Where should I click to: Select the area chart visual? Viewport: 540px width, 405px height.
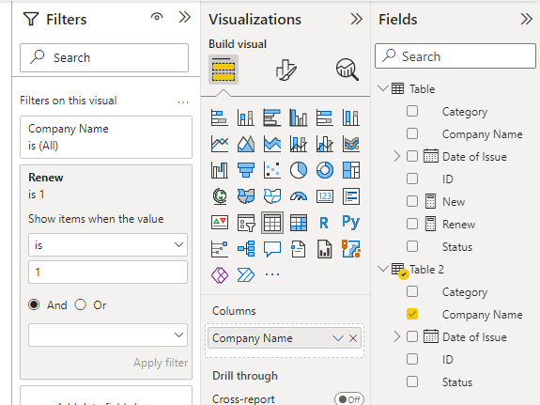tap(246, 144)
